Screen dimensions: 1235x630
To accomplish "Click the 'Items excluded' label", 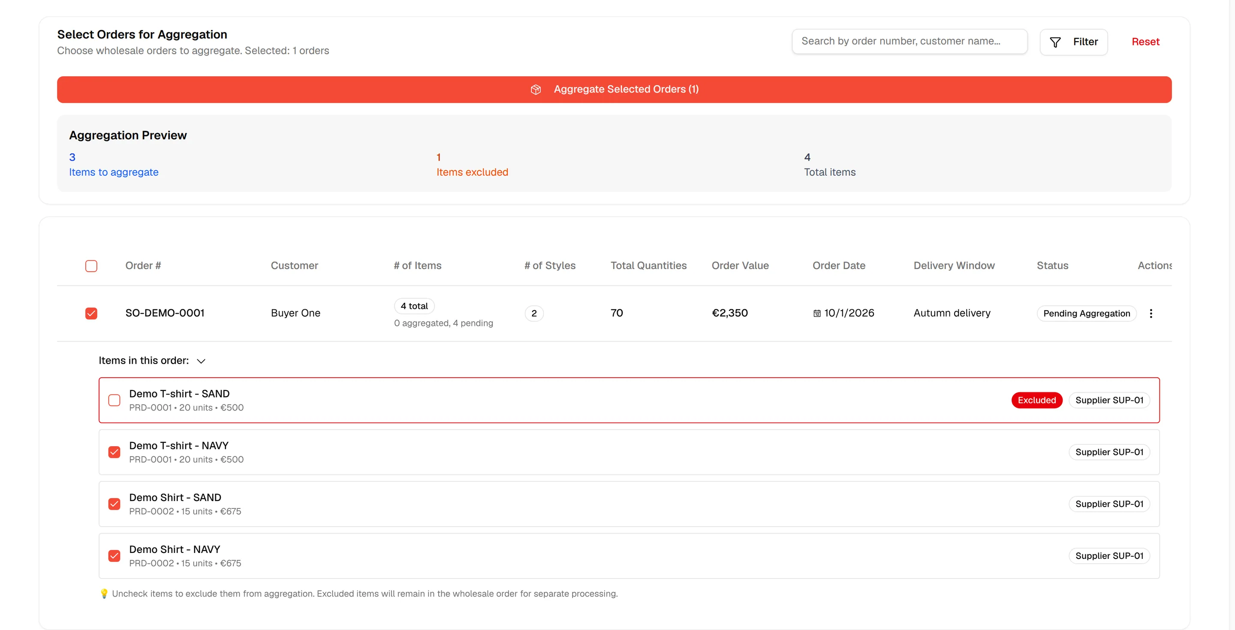I will (x=472, y=172).
